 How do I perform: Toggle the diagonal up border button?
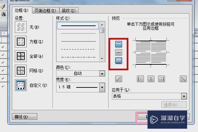point(118,79)
